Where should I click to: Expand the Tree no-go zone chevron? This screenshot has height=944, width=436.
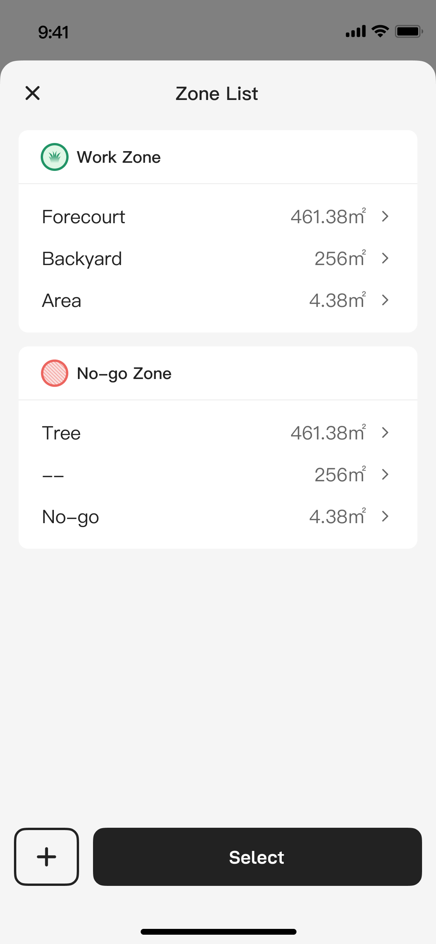point(385,432)
